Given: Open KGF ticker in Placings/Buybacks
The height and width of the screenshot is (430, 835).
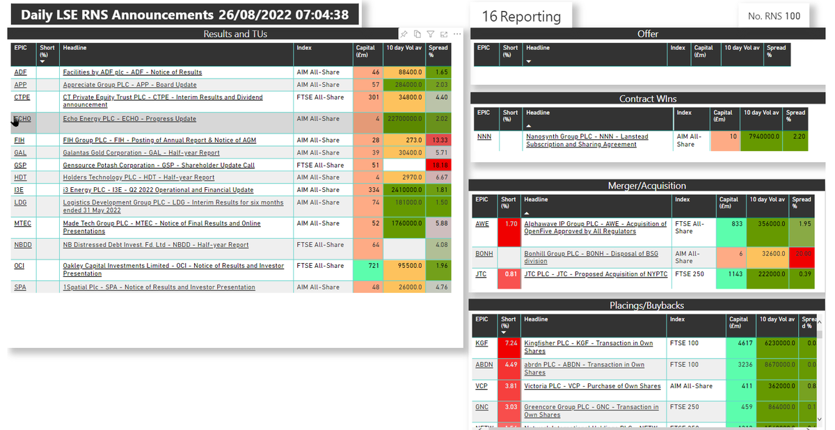Looking at the screenshot, I should click(x=482, y=343).
